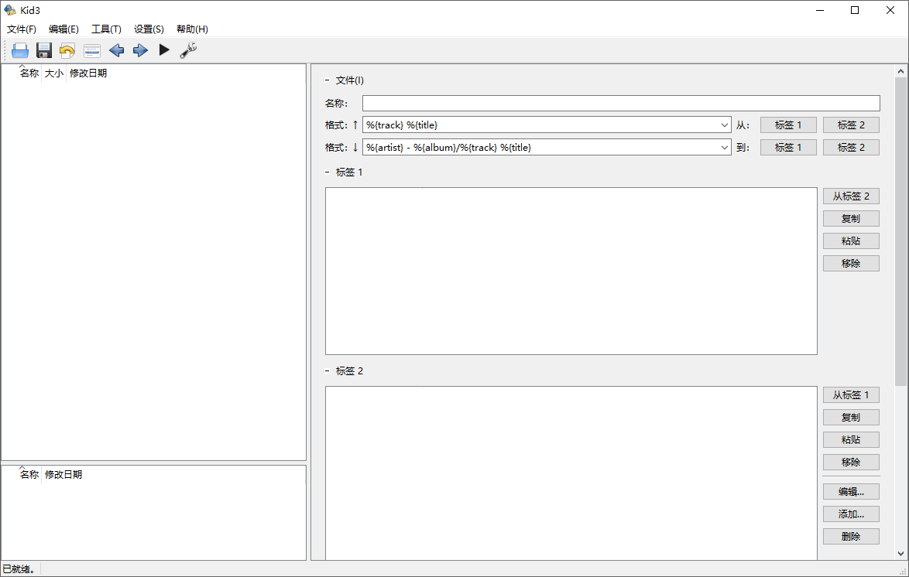Open the %{artist} - %{album} format dropdown
The height and width of the screenshot is (577, 909).
(725, 148)
